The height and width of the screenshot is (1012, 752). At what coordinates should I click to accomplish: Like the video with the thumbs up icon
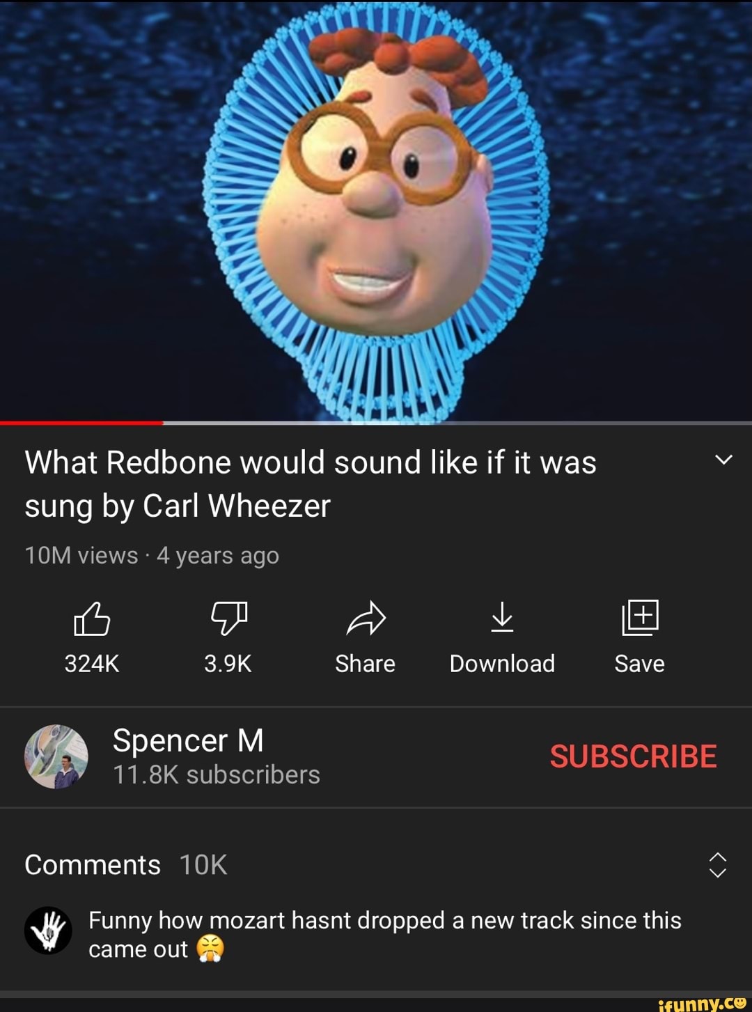point(91,618)
